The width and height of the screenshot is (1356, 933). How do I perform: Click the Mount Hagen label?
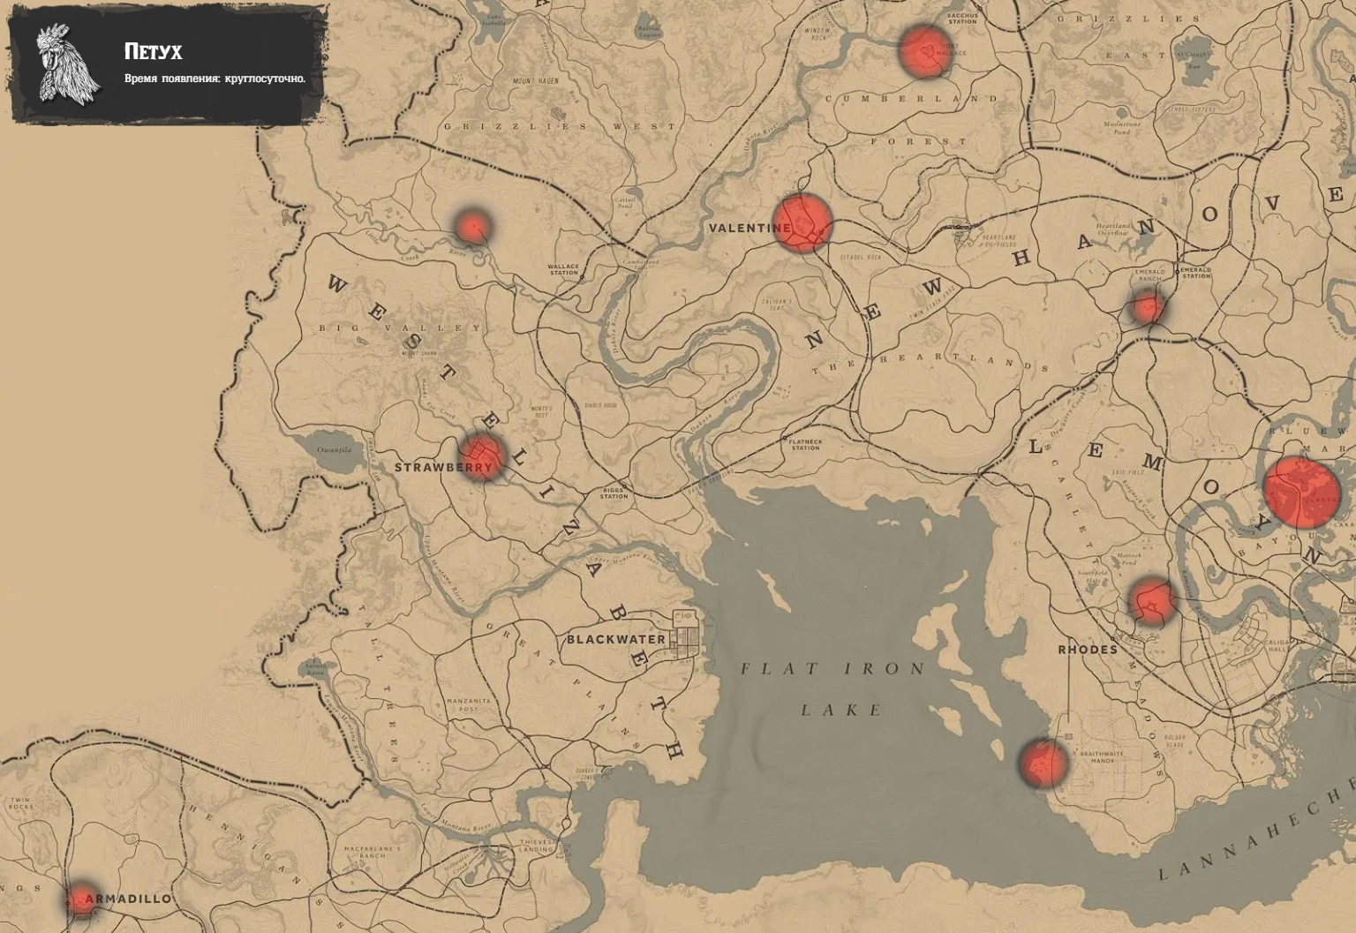pos(534,80)
